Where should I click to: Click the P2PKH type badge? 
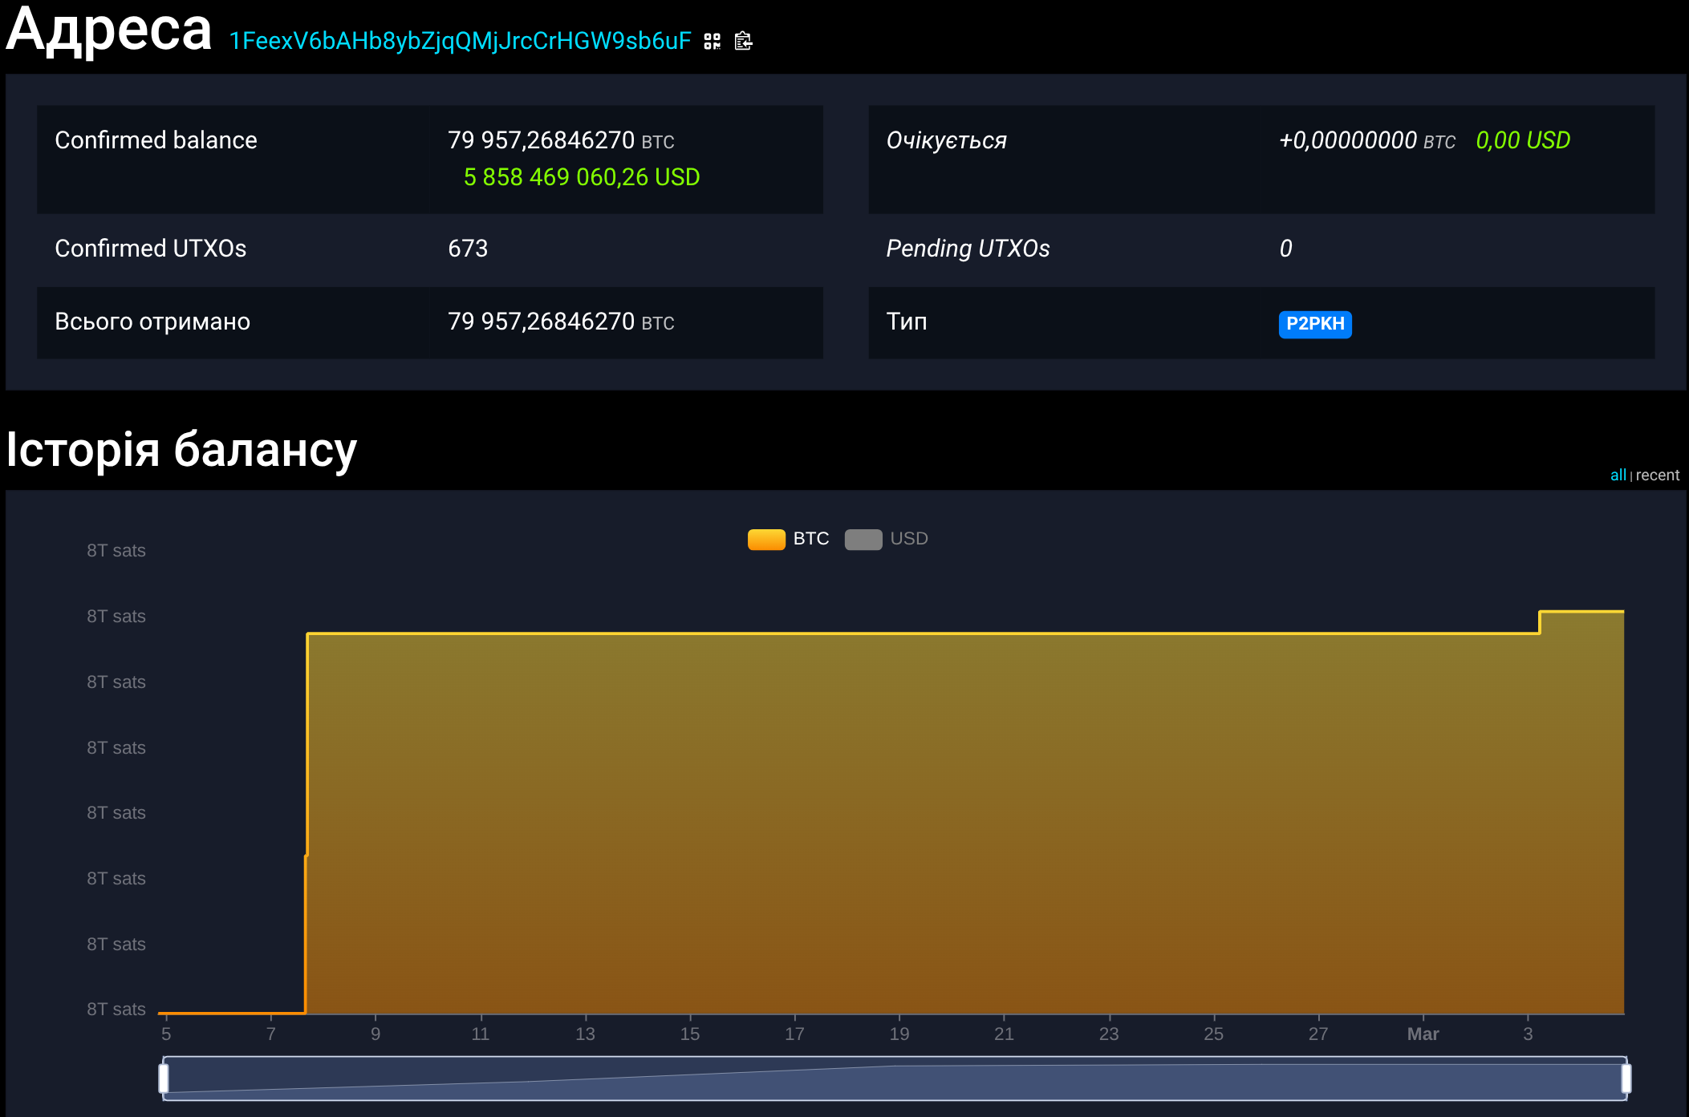tap(1314, 324)
